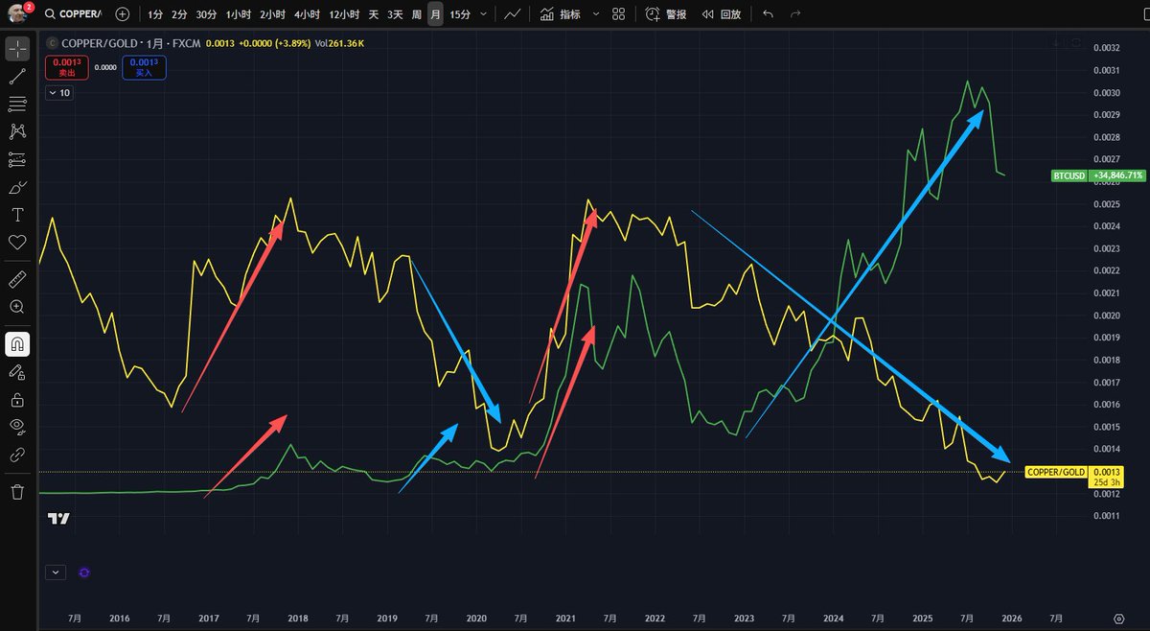Viewport: 1150px width, 631px height.
Task: Click the 2026 time axis label
Action: tap(1011, 619)
